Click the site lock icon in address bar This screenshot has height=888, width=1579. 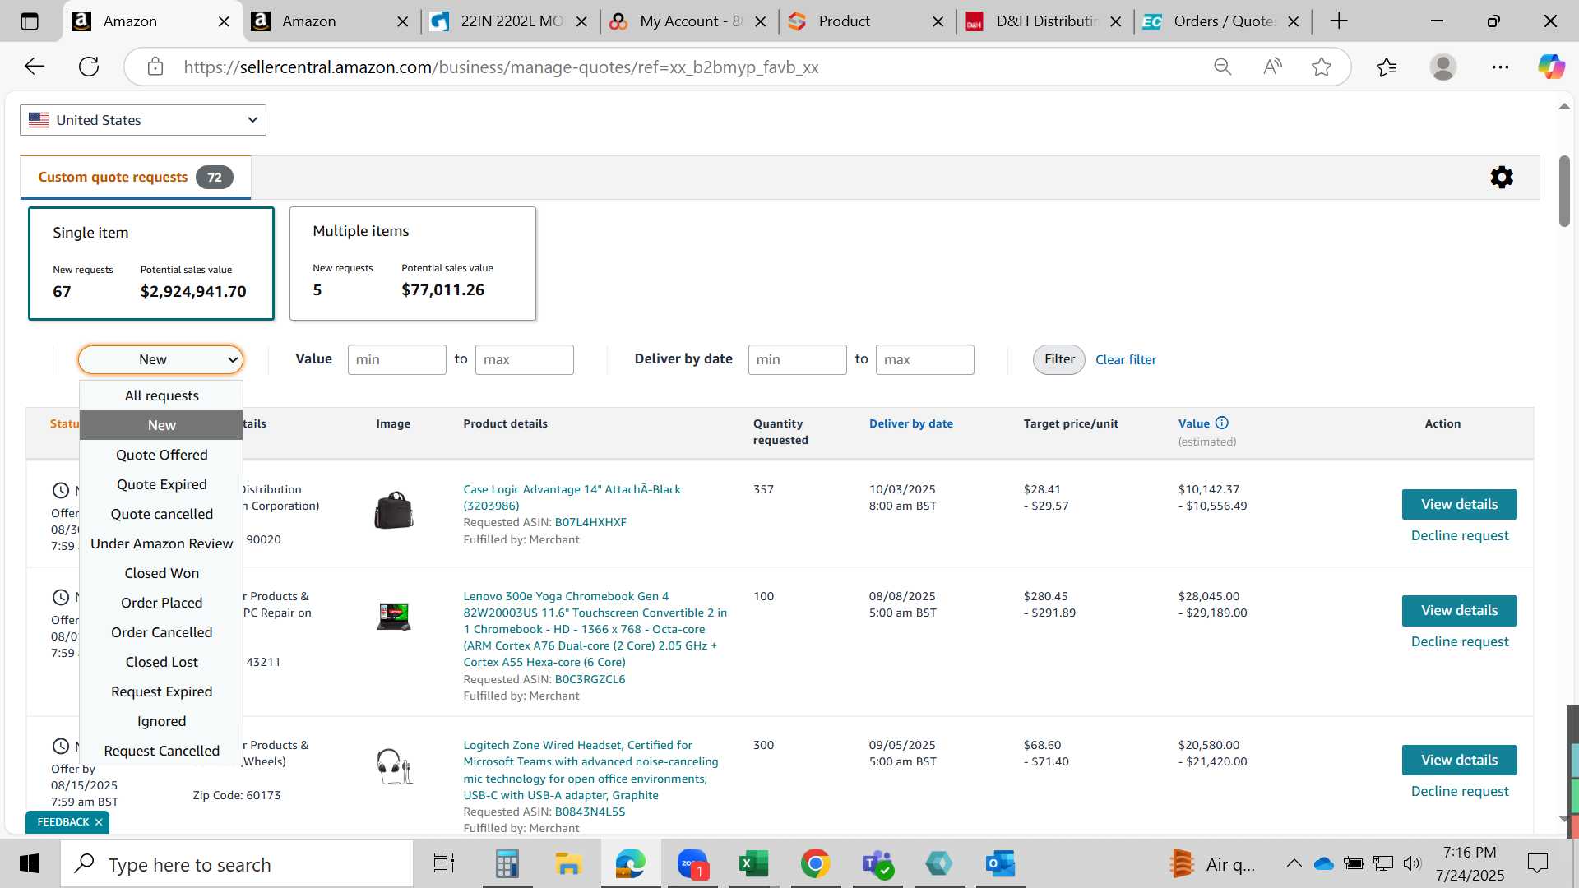coord(155,67)
